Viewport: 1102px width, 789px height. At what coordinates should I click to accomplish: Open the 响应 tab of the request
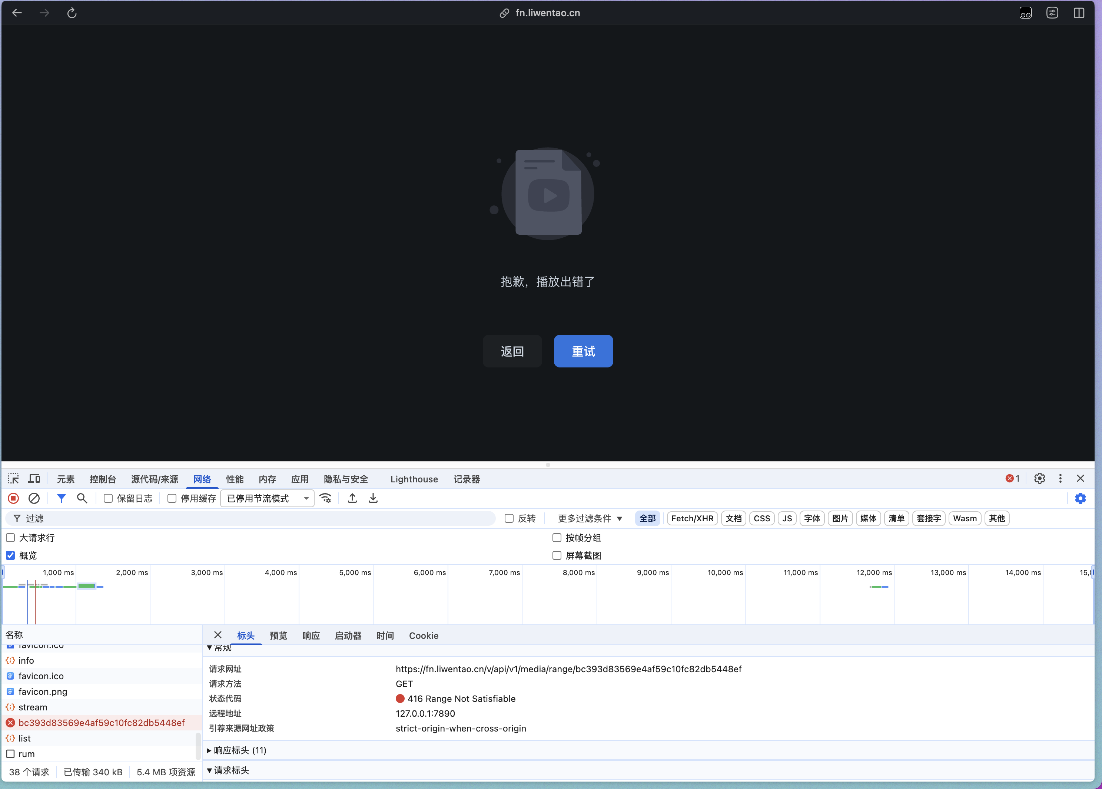click(x=311, y=636)
